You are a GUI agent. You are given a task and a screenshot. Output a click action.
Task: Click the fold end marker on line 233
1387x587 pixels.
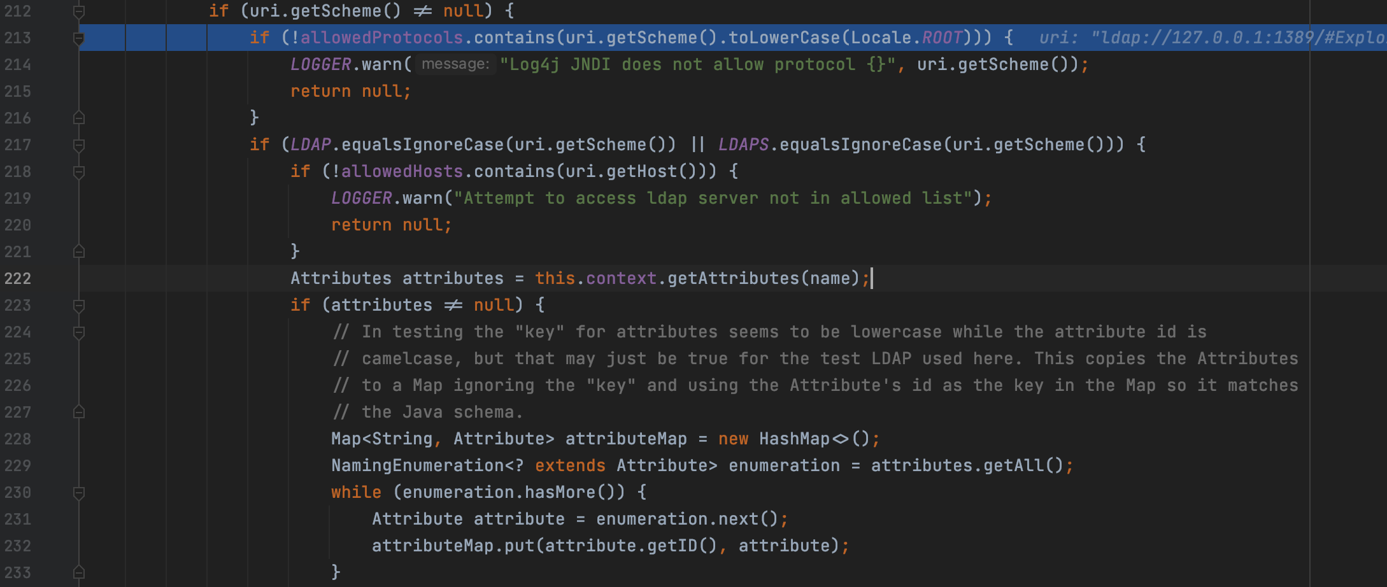click(x=79, y=572)
